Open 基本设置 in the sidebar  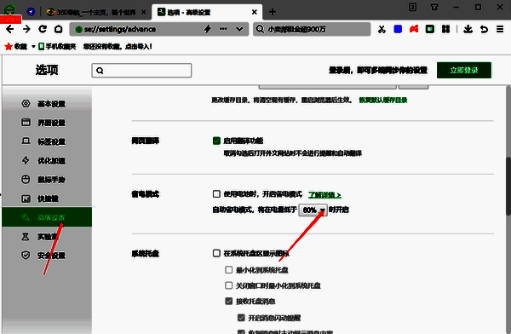(47, 104)
